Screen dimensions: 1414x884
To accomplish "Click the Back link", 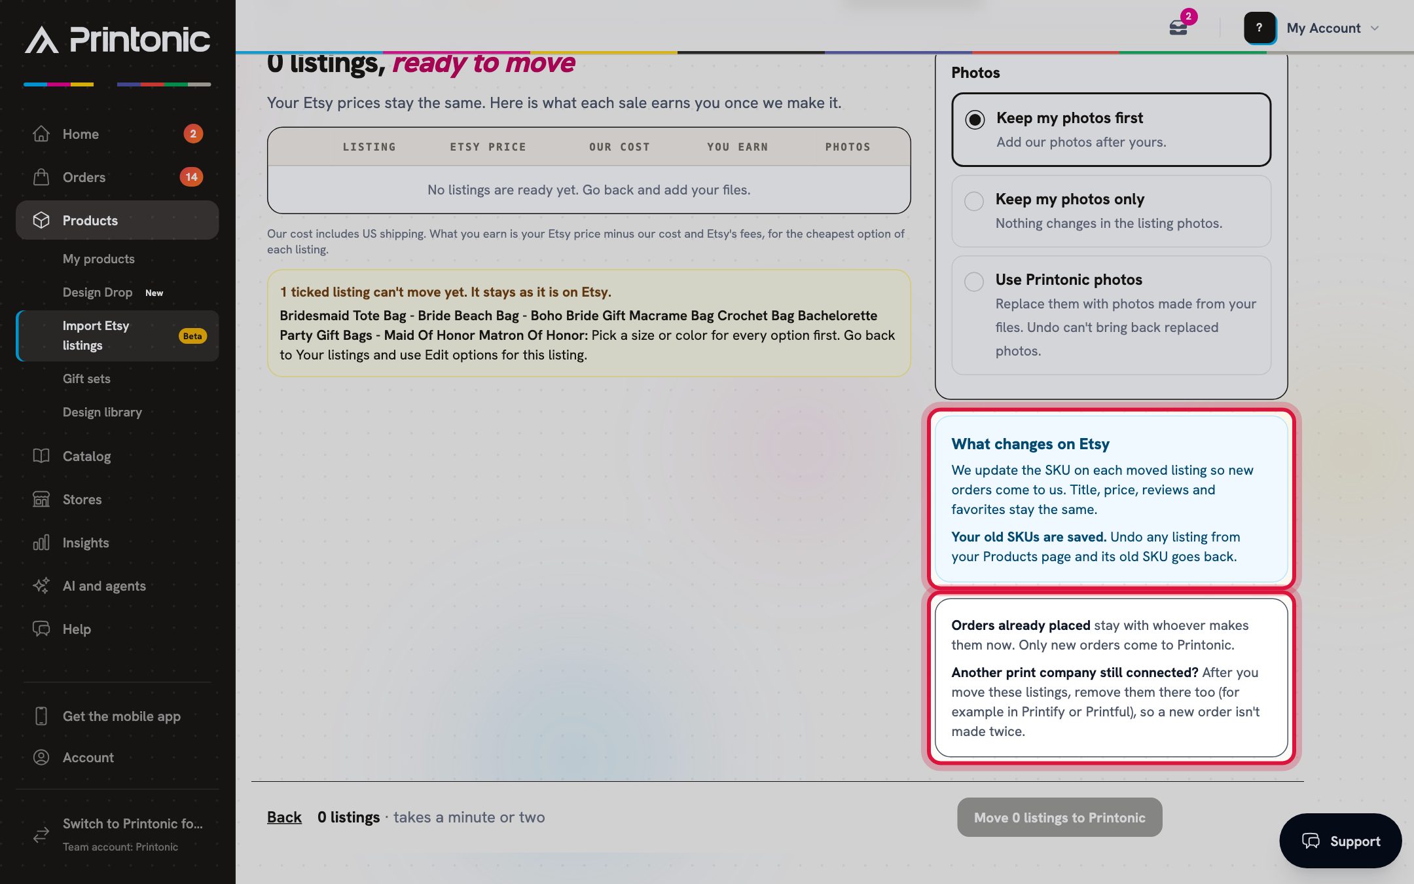I will (x=284, y=817).
